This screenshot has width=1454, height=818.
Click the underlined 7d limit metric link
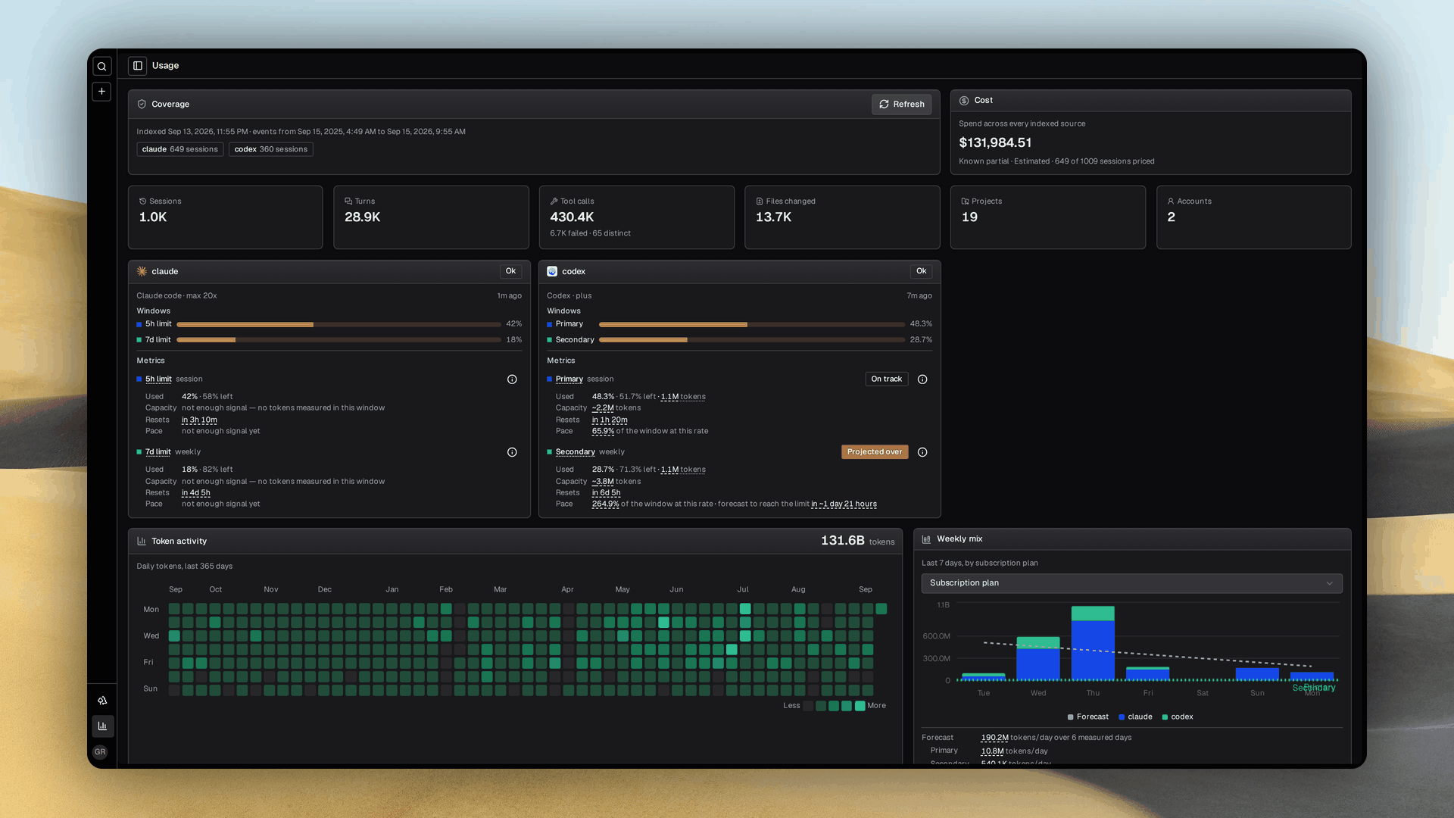coord(158,452)
